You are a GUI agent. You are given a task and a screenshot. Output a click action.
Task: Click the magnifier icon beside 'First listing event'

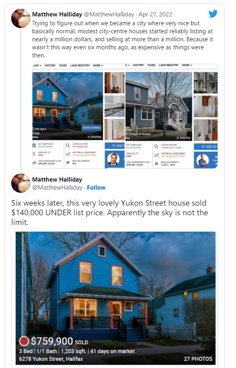(68, 145)
